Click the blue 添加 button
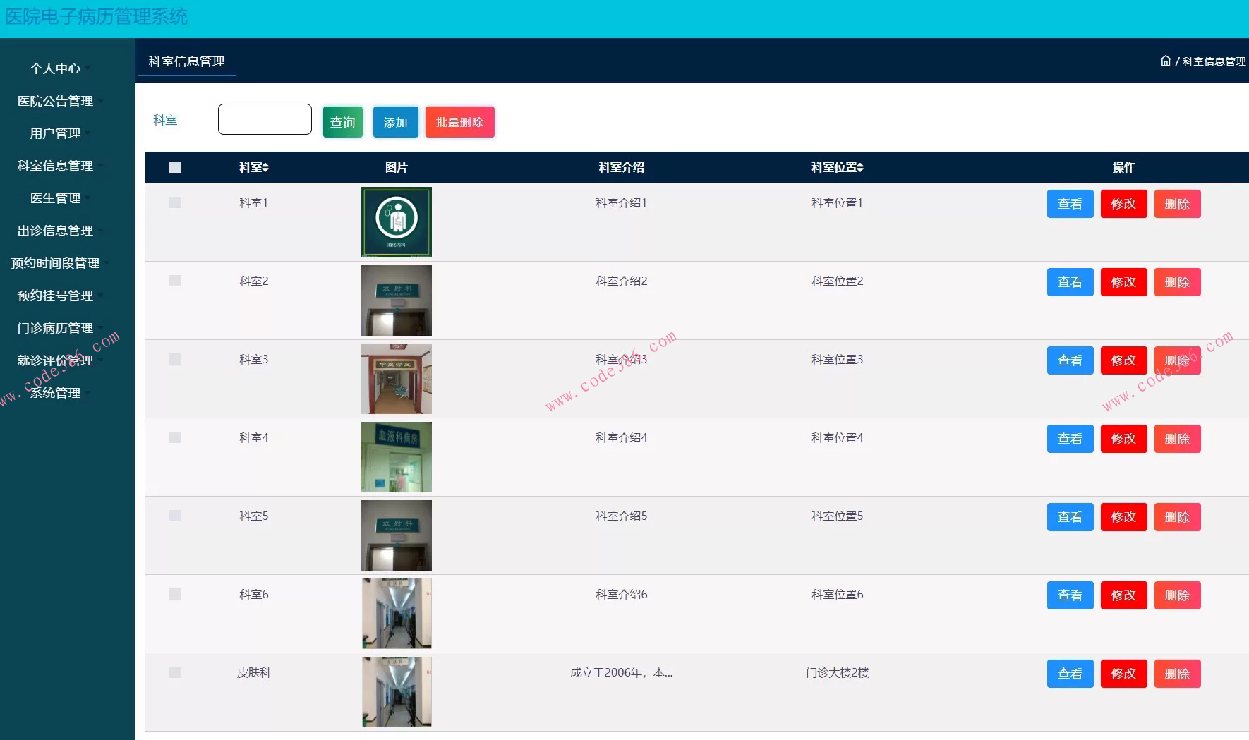The width and height of the screenshot is (1249, 740). 395,122
